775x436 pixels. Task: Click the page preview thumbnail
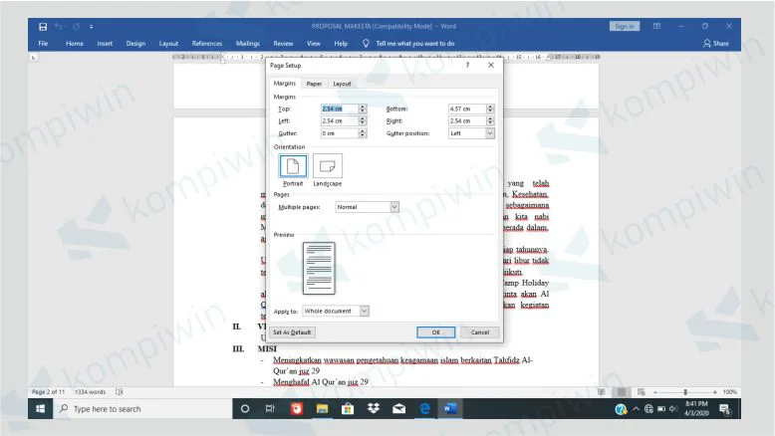coord(319,268)
